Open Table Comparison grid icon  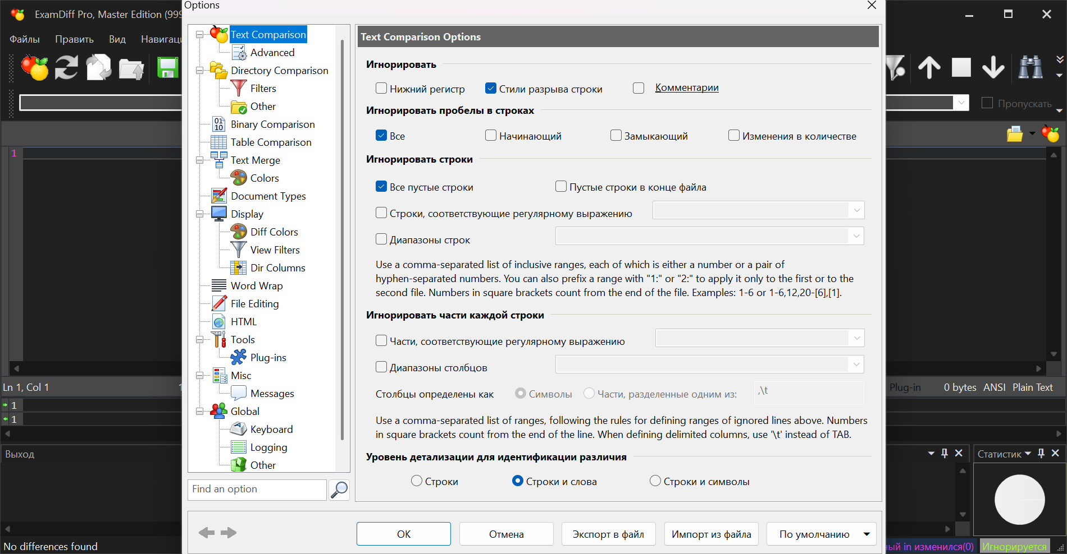(x=218, y=142)
